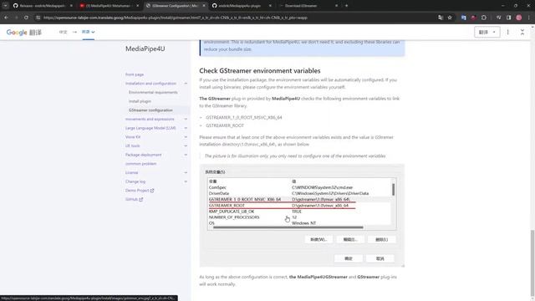Click GSTREAMER_1_0_ROOT_MSVC_X86_64 bullet text
535x301 pixels.
(x=243, y=117)
